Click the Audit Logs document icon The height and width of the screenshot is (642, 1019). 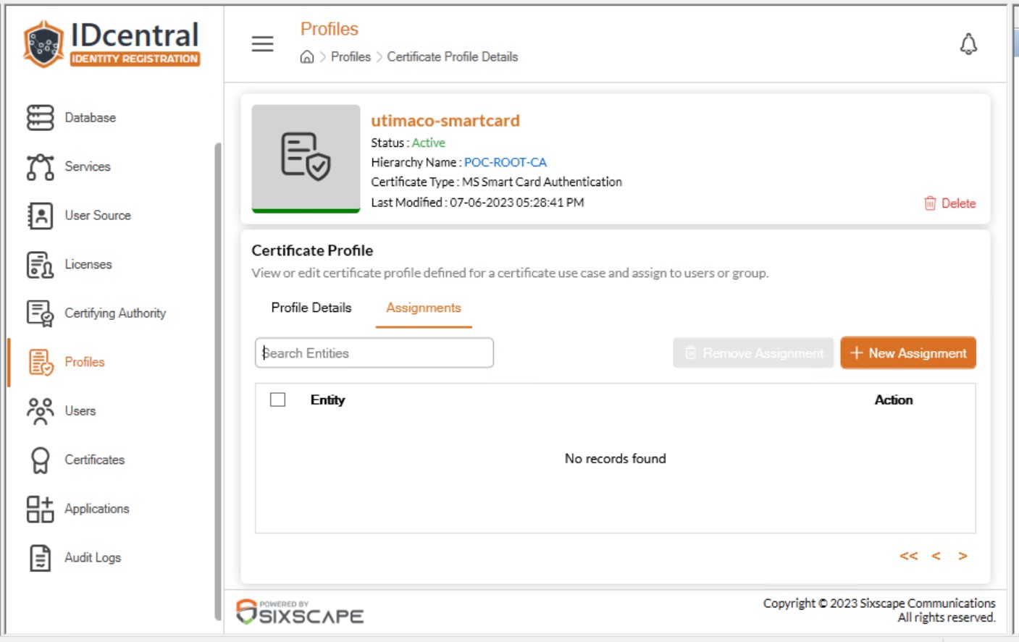(x=41, y=558)
